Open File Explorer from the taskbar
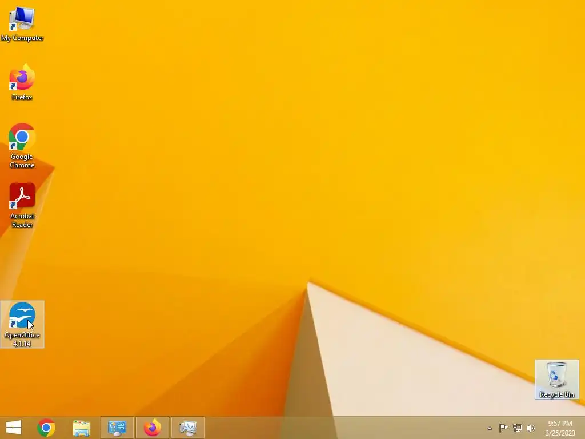 (x=81, y=428)
